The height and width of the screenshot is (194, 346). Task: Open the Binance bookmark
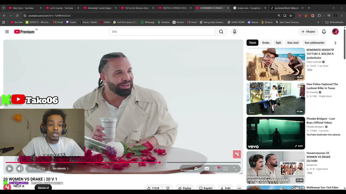pyautogui.click(x=267, y=22)
